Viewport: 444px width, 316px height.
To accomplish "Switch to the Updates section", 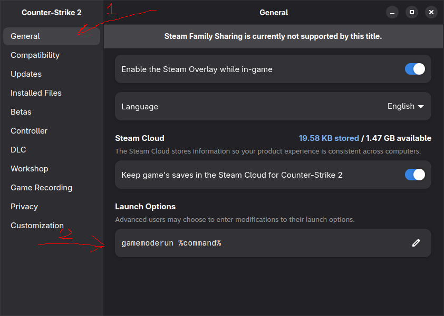I will coord(26,74).
